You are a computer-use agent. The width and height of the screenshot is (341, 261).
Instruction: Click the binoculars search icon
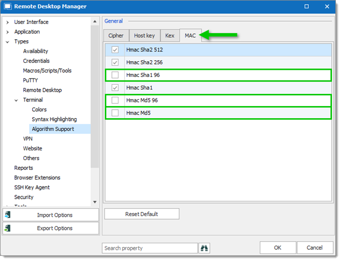tap(204, 248)
